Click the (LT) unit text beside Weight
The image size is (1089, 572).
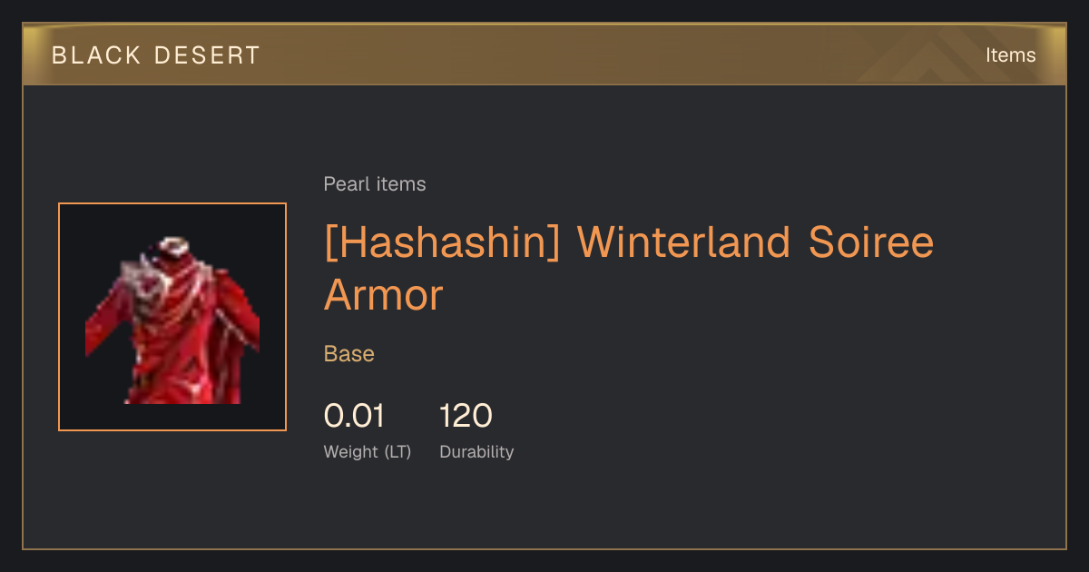397,451
